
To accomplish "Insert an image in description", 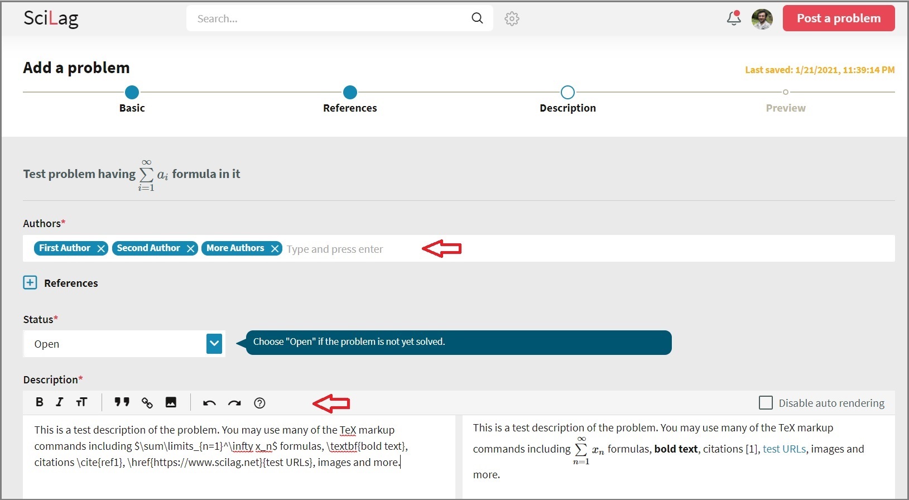I will 171,402.
